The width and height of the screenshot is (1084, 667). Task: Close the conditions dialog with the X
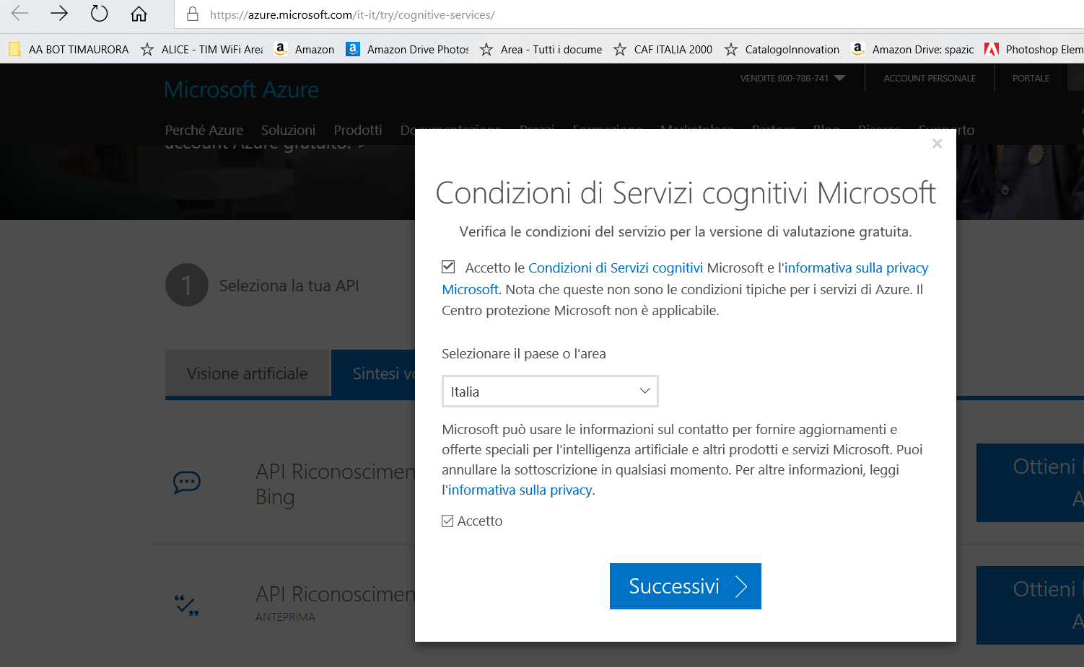[x=937, y=143]
